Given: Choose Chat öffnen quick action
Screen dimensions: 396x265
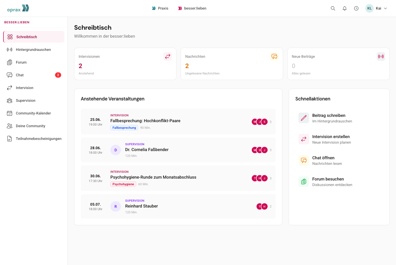Looking at the screenshot, I should pos(339,160).
